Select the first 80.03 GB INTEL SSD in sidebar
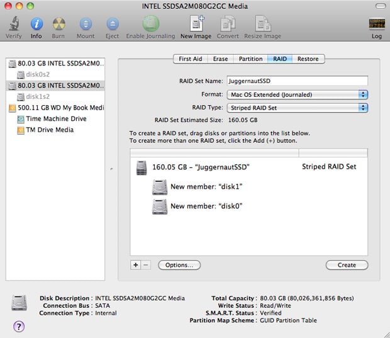 tap(55, 64)
